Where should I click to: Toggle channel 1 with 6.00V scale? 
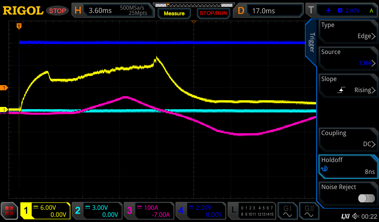tap(45, 211)
